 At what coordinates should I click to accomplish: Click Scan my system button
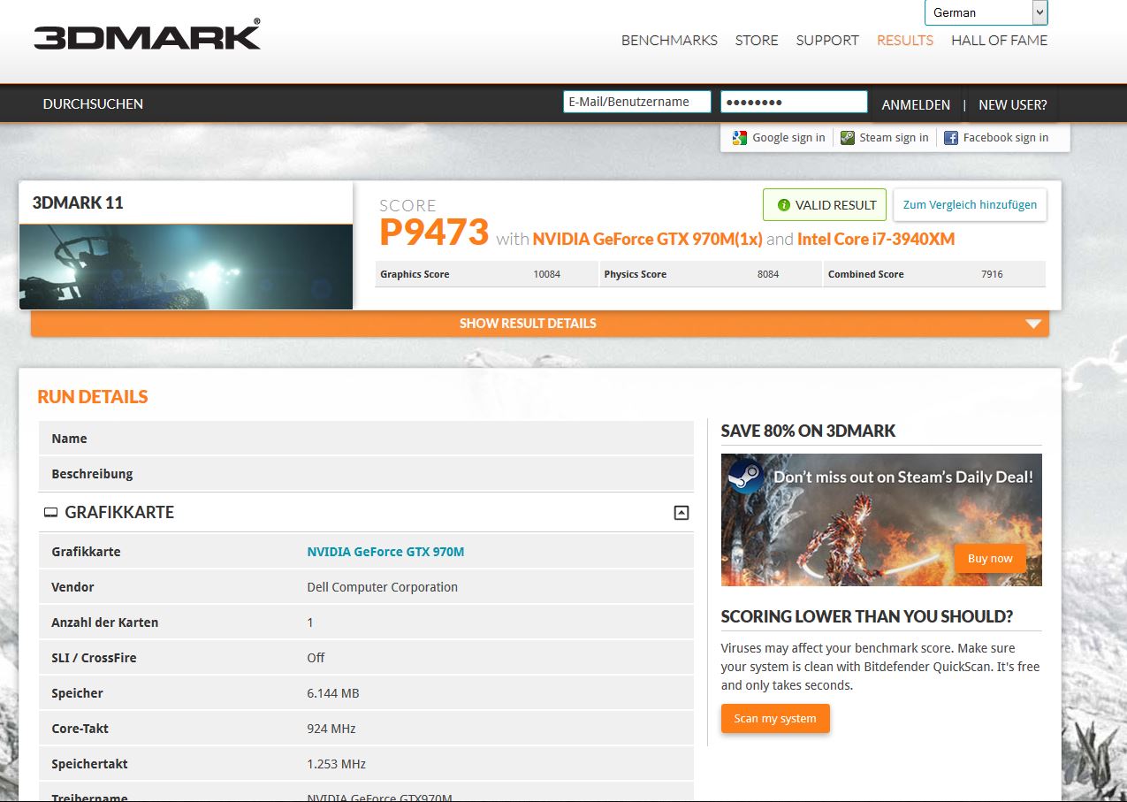[775, 719]
